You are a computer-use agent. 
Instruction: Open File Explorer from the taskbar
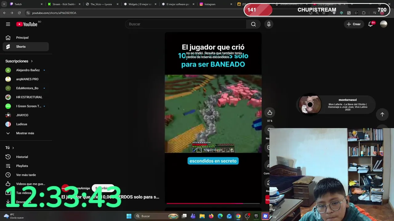click(x=202, y=216)
